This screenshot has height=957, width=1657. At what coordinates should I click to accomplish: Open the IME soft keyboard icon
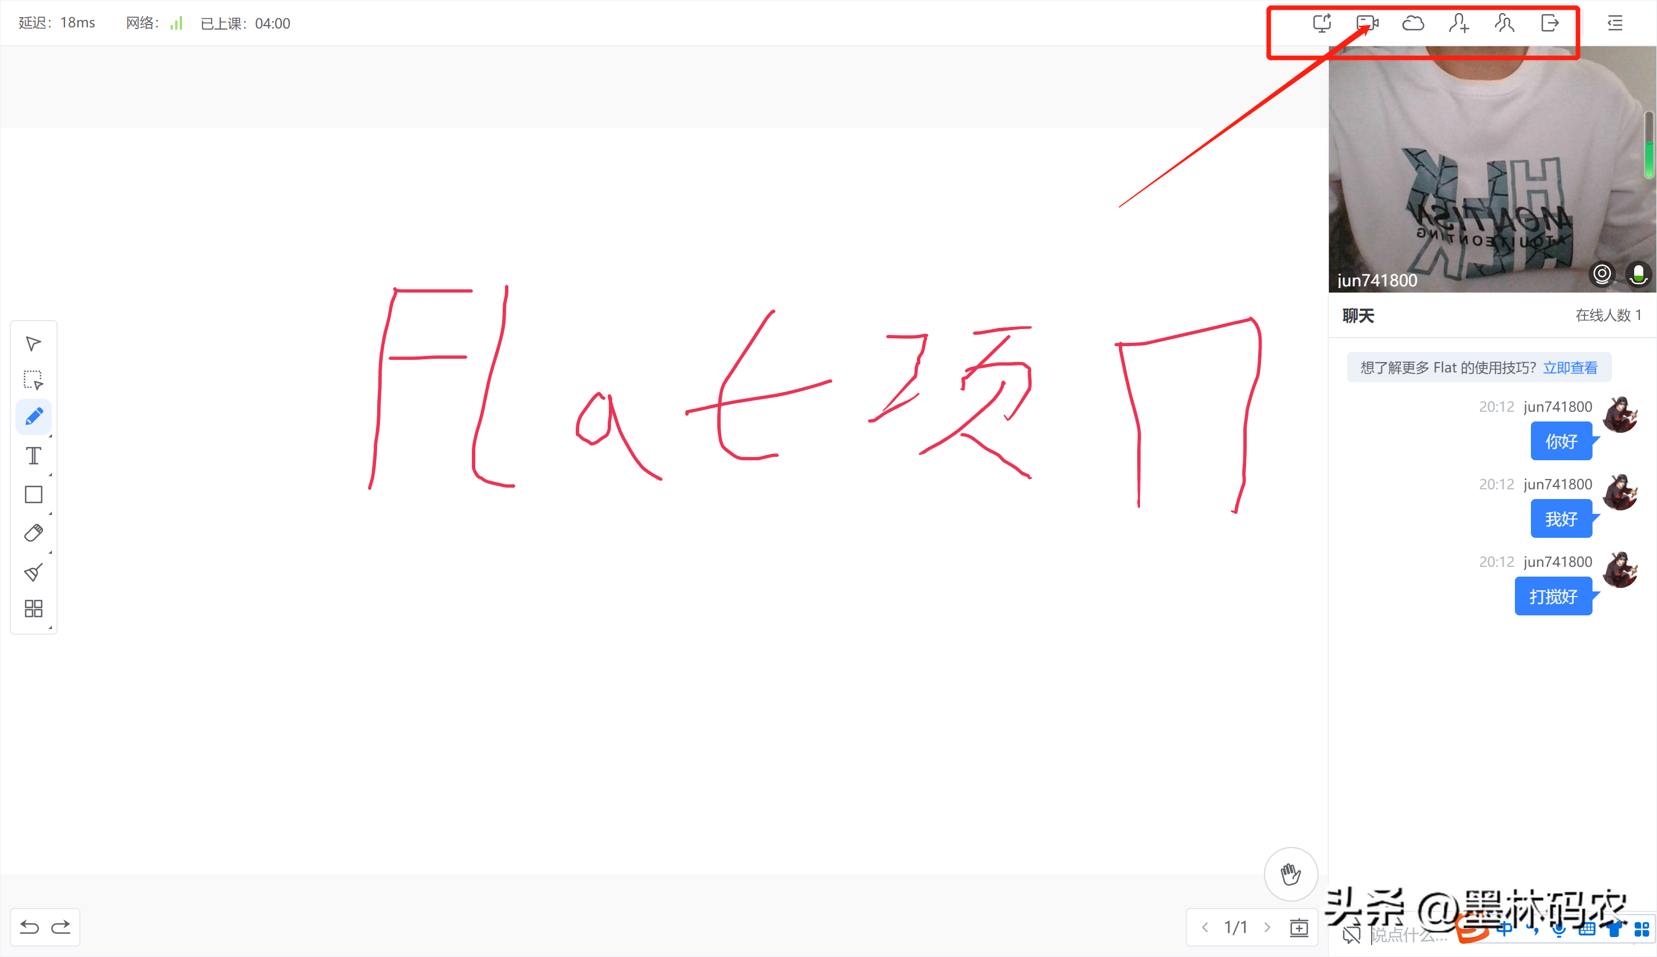pyautogui.click(x=1587, y=928)
